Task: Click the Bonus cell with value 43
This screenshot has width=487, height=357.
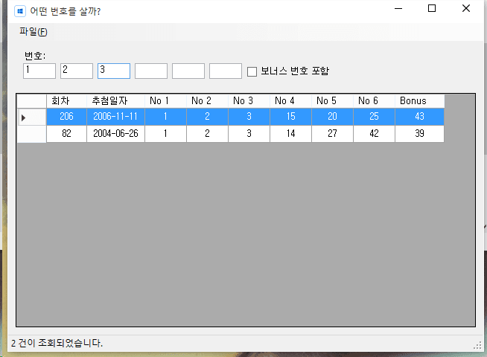Action: point(419,117)
